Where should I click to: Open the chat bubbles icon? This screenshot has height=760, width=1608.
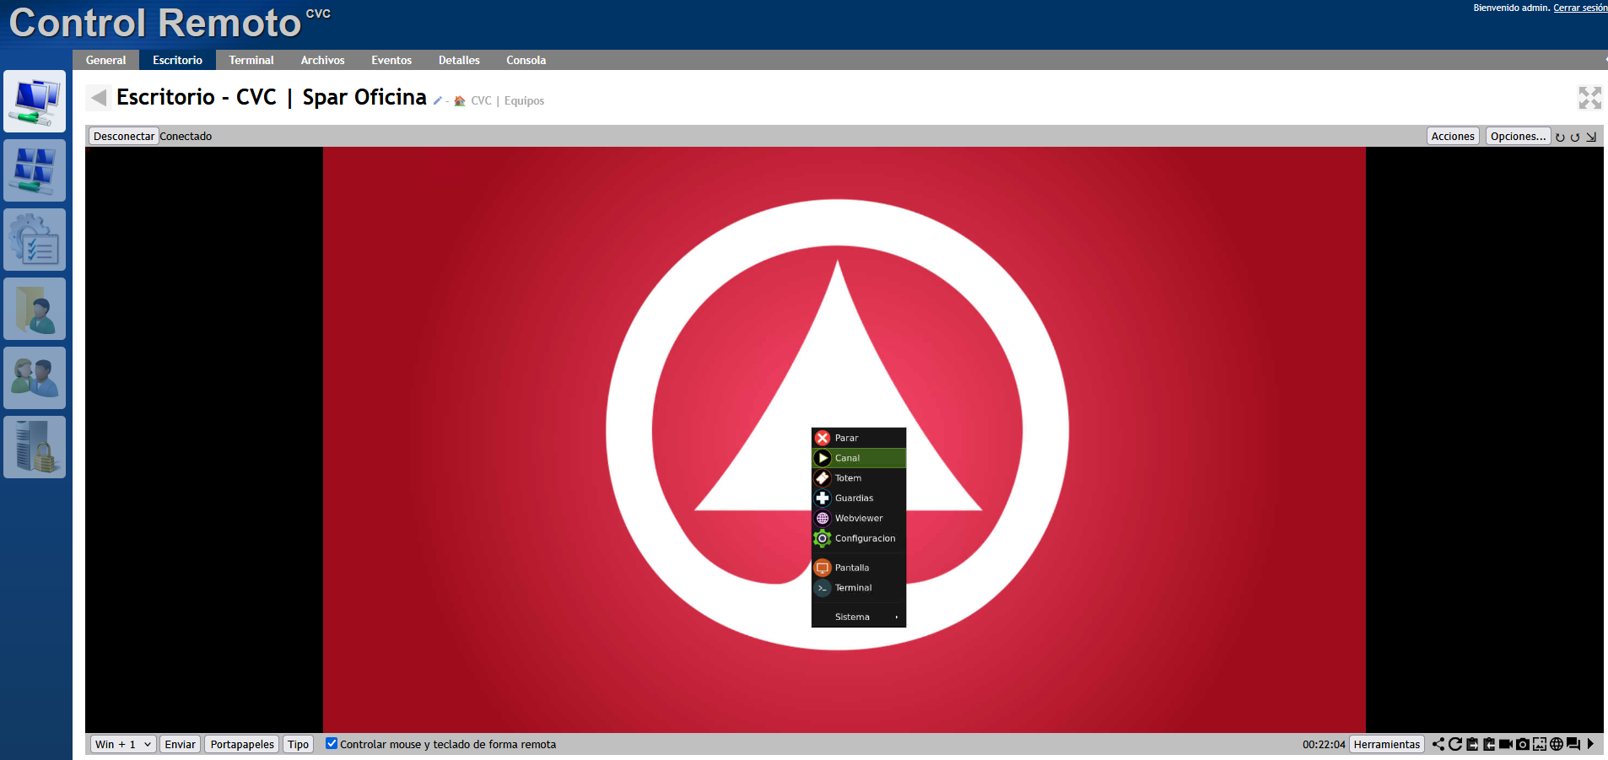coord(1573,744)
